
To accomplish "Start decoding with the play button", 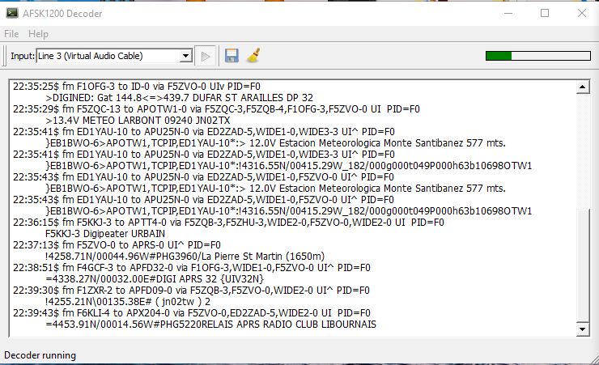I will click(x=206, y=56).
